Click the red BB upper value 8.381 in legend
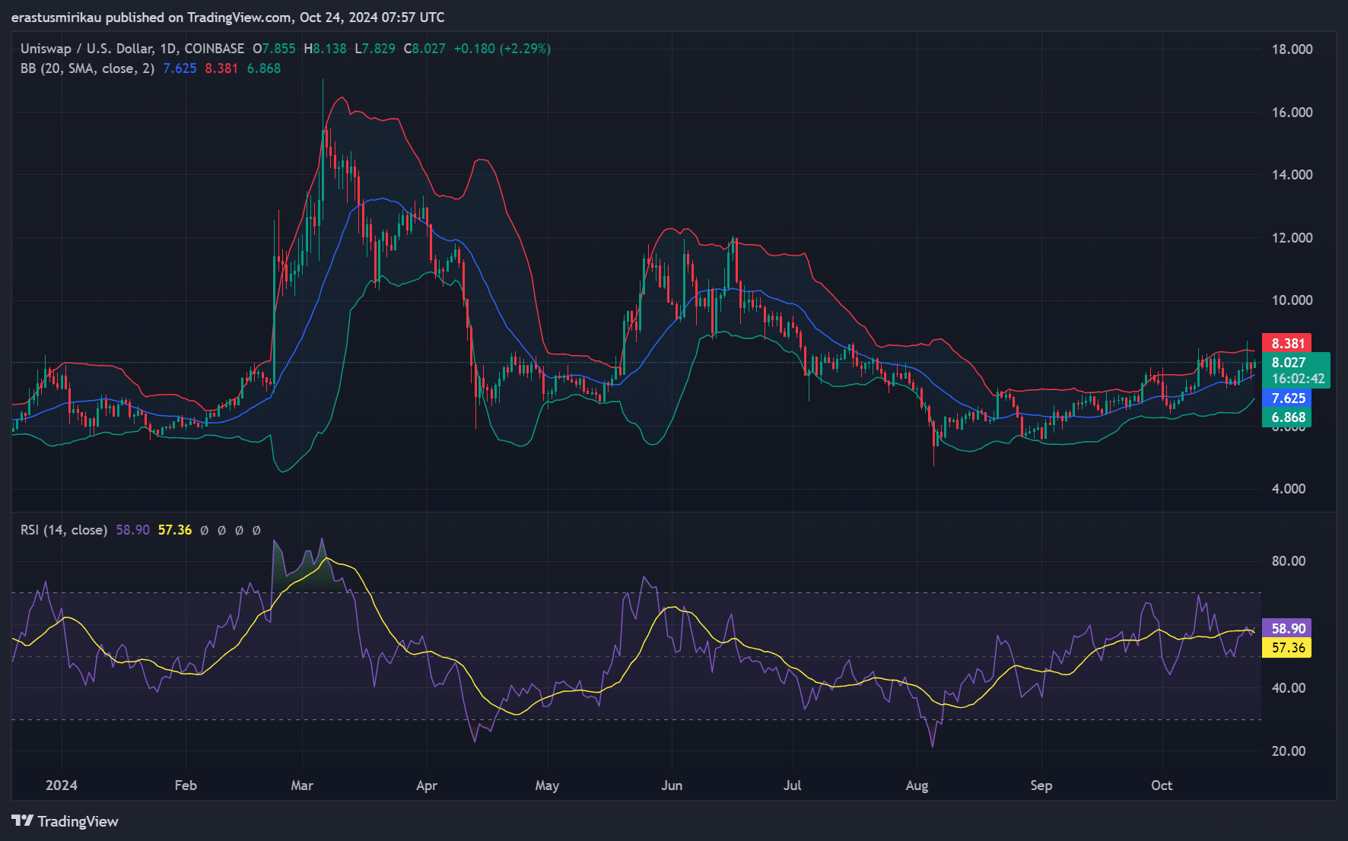 [221, 68]
